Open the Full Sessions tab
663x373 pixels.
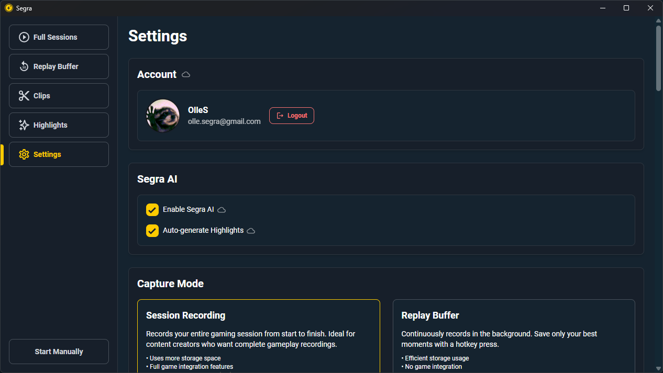[59, 37]
